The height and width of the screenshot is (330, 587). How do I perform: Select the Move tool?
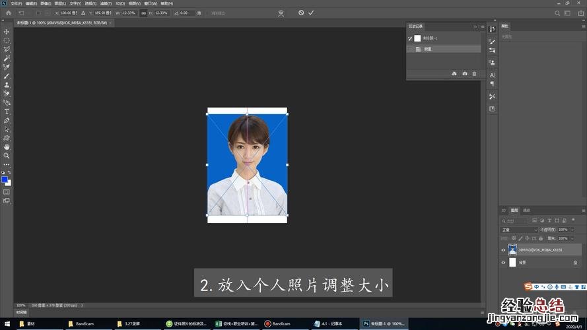pos(7,32)
